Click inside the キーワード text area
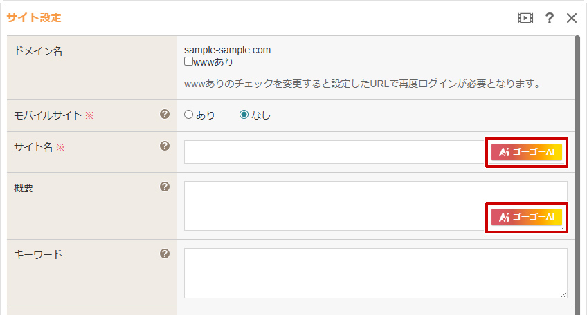This screenshot has height=315, width=587. click(x=374, y=273)
